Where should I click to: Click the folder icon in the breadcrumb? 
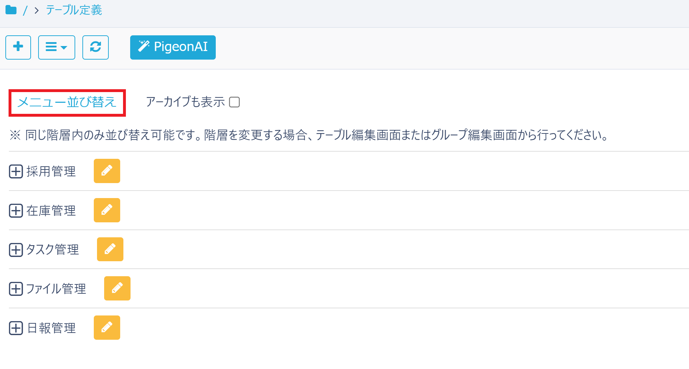[x=11, y=10]
